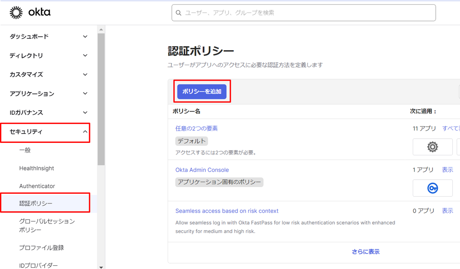
Task: Click the sidebar scroll up arrow
Action: tap(101, 29)
